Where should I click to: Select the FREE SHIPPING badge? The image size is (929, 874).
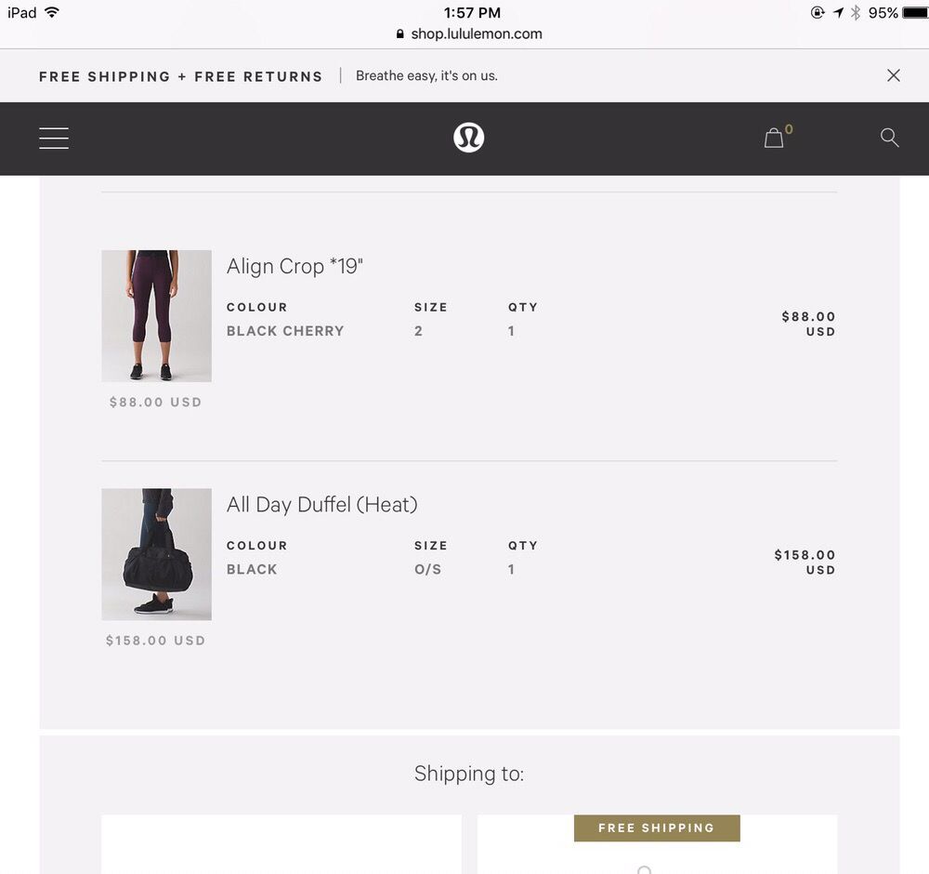[x=657, y=828]
